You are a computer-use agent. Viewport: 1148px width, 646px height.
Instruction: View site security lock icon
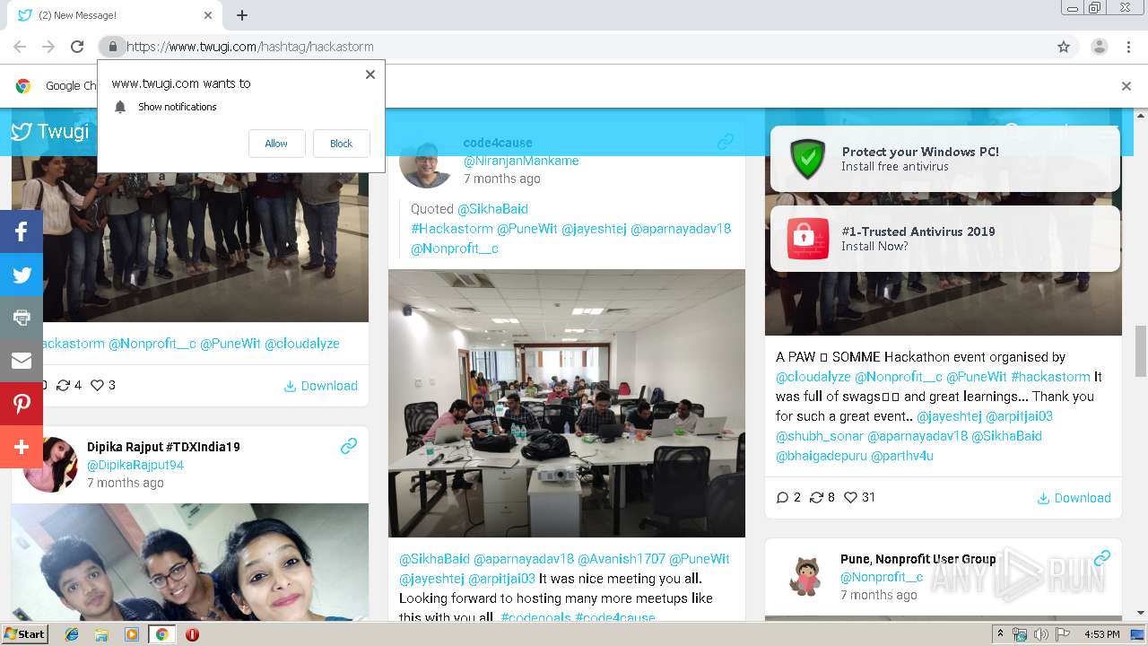[112, 47]
